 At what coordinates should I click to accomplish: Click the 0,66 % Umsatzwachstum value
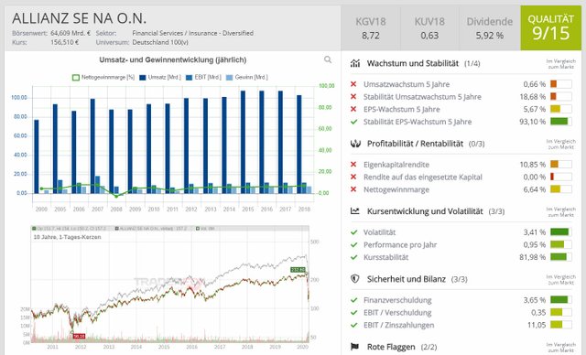tap(535, 84)
